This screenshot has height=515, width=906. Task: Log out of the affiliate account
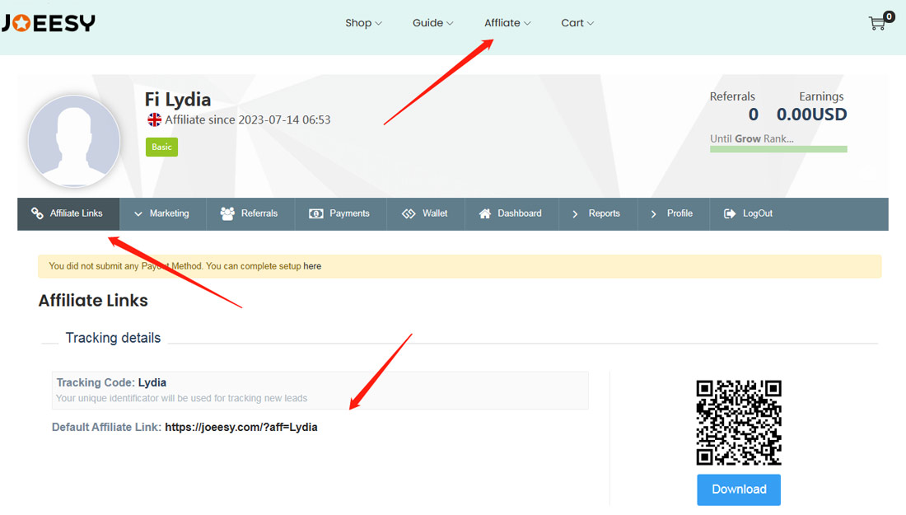pos(749,213)
